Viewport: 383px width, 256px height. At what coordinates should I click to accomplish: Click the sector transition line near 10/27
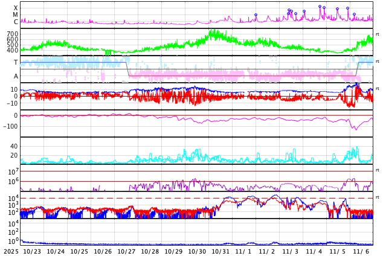[x=127, y=69]
